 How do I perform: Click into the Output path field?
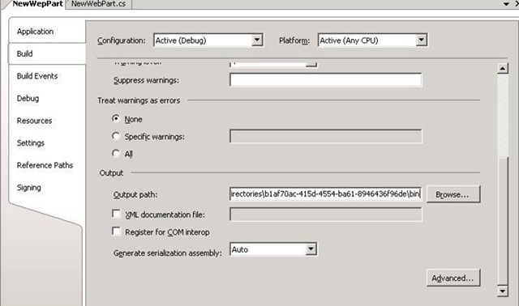tap(326, 194)
